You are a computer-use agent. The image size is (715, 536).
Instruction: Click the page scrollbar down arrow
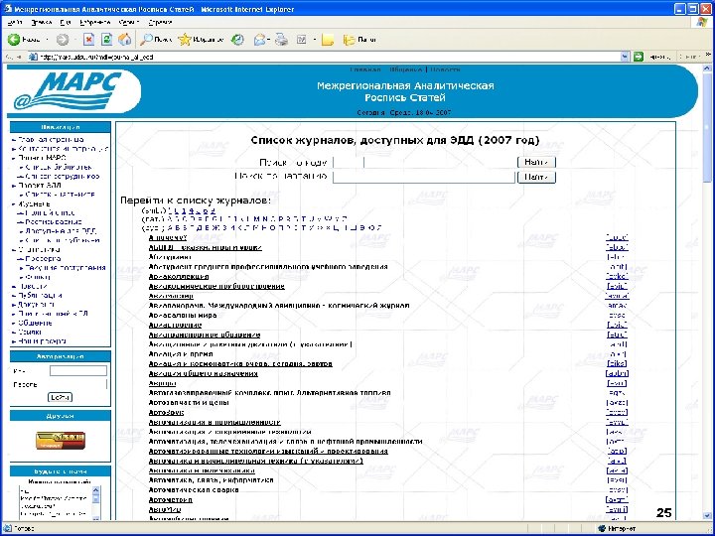pyautogui.click(x=707, y=516)
